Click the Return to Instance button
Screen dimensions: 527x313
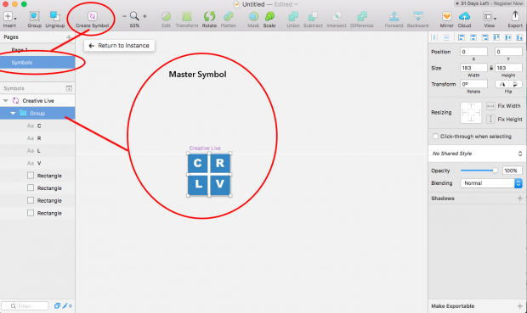click(119, 46)
